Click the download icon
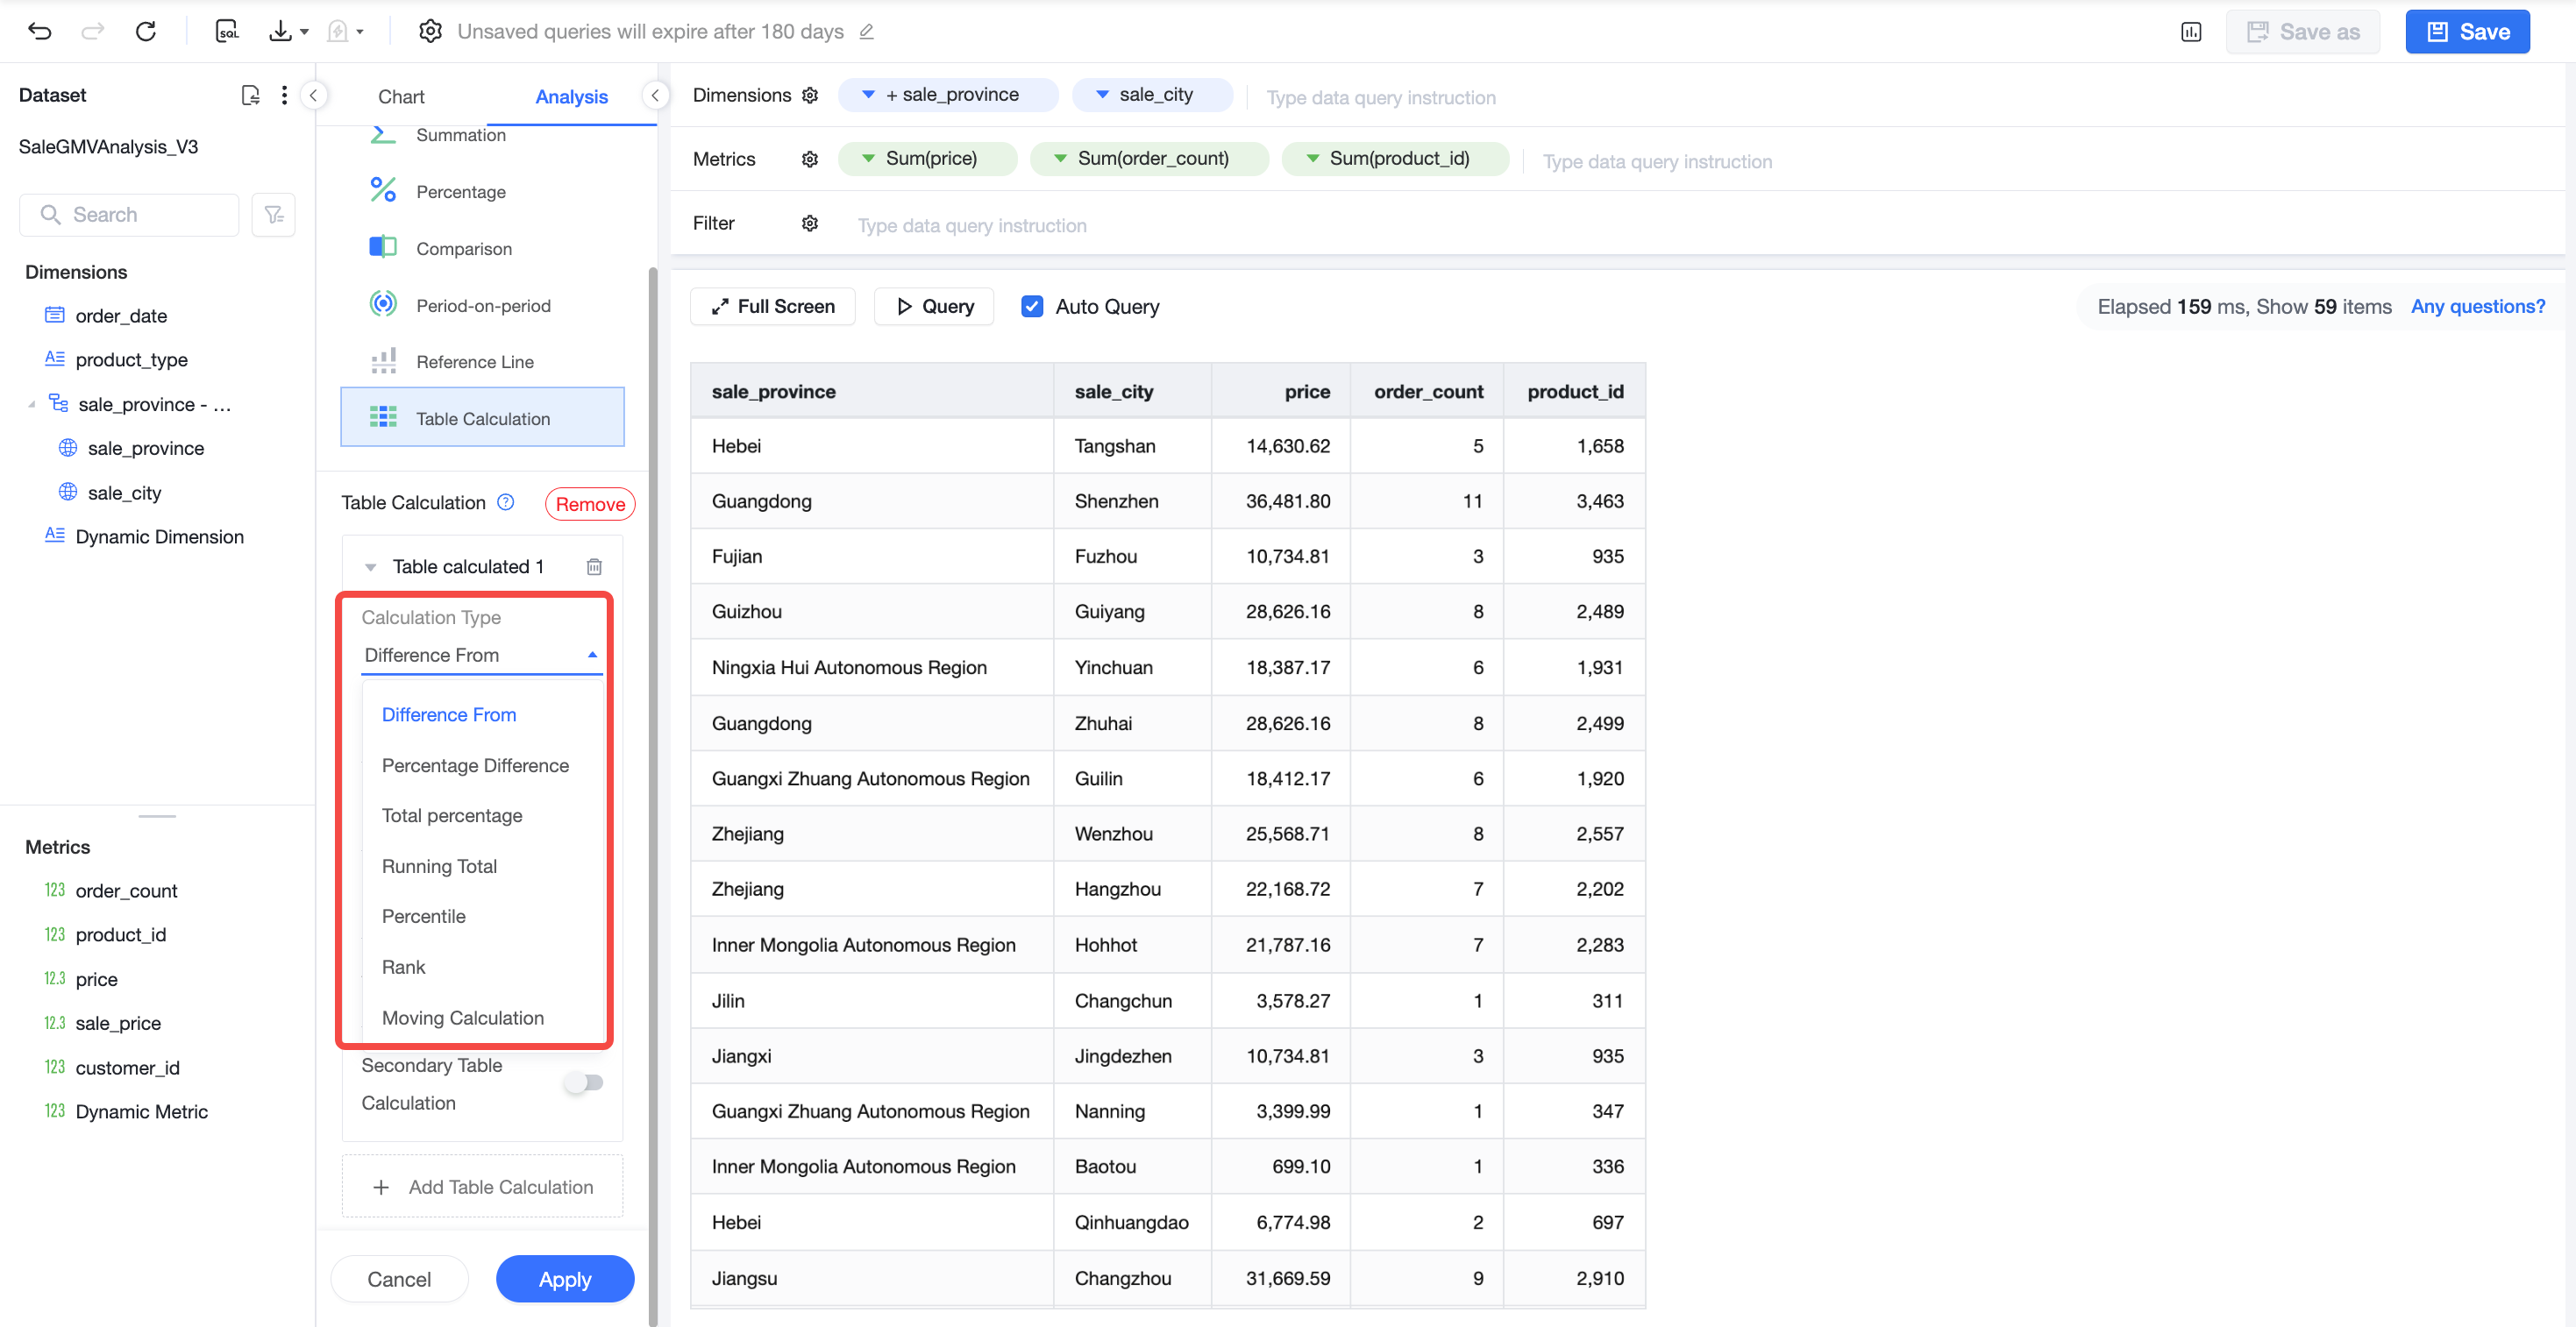Viewport: 2576px width, 1327px height. coord(281,31)
